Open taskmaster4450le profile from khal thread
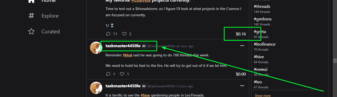The width and height of the screenshot is (337, 97). click(123, 46)
